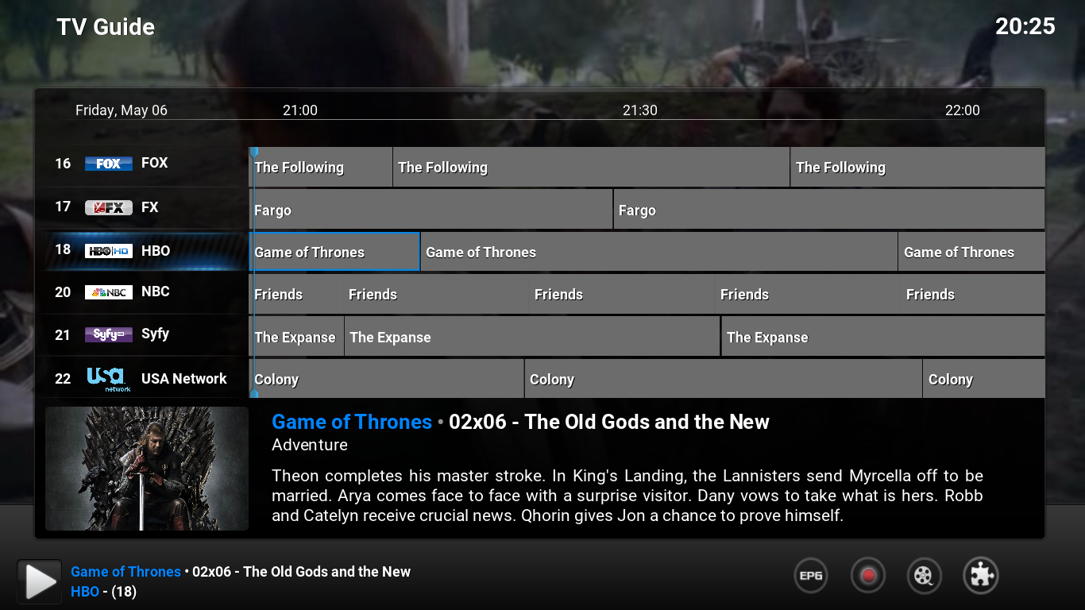Click the FOX channel logo

(109, 164)
